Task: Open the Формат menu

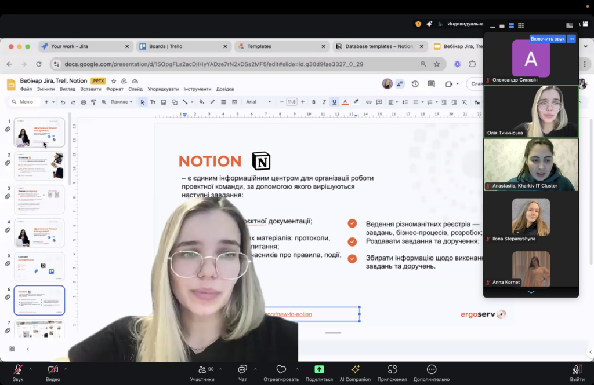Action: [x=115, y=89]
